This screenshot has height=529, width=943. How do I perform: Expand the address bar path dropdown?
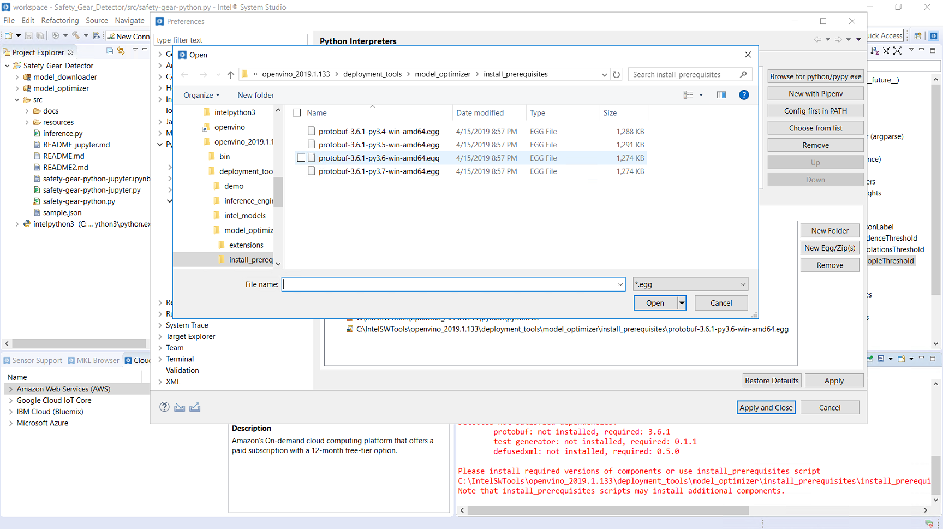(604, 75)
